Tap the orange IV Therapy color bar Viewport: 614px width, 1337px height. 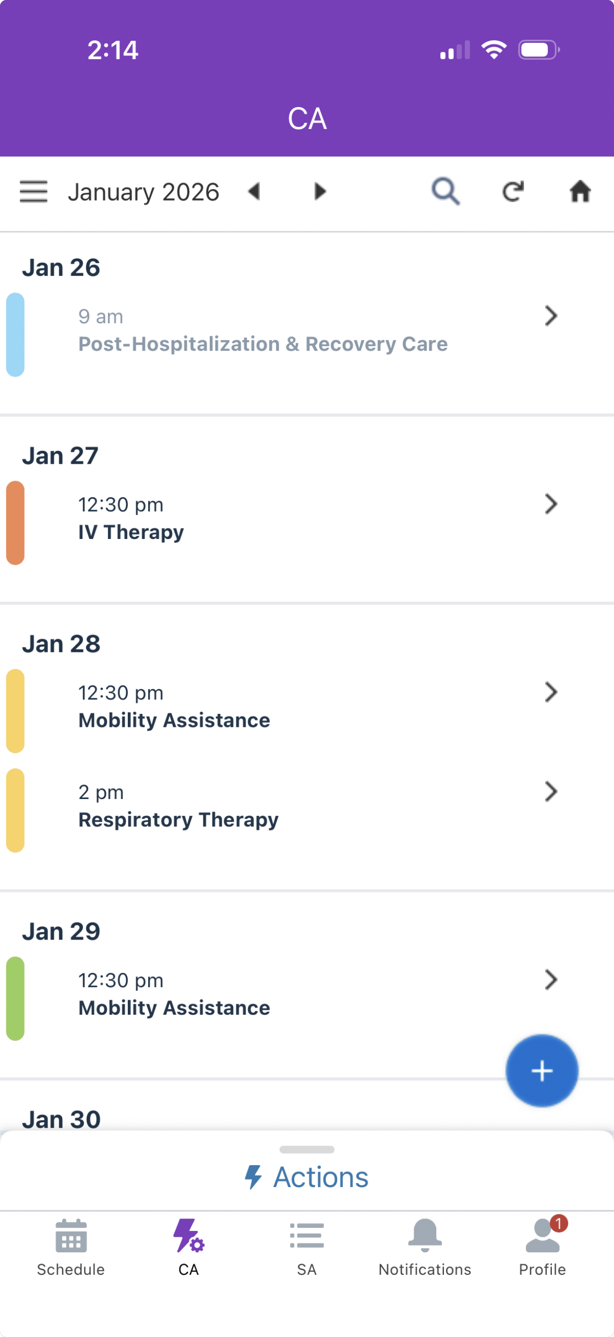click(x=15, y=523)
